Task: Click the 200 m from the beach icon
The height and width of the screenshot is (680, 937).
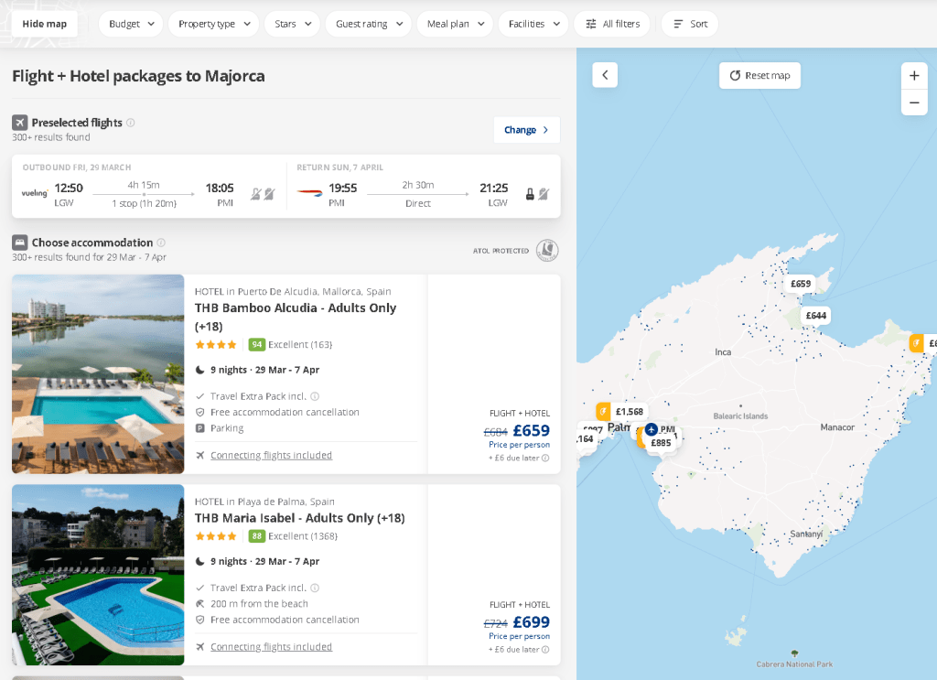Action: [200, 604]
